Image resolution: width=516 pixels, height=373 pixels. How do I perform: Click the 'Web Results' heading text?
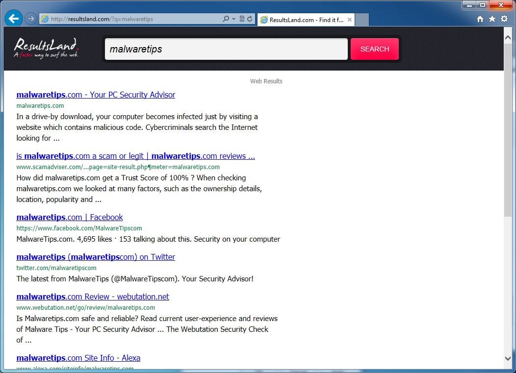(x=266, y=81)
